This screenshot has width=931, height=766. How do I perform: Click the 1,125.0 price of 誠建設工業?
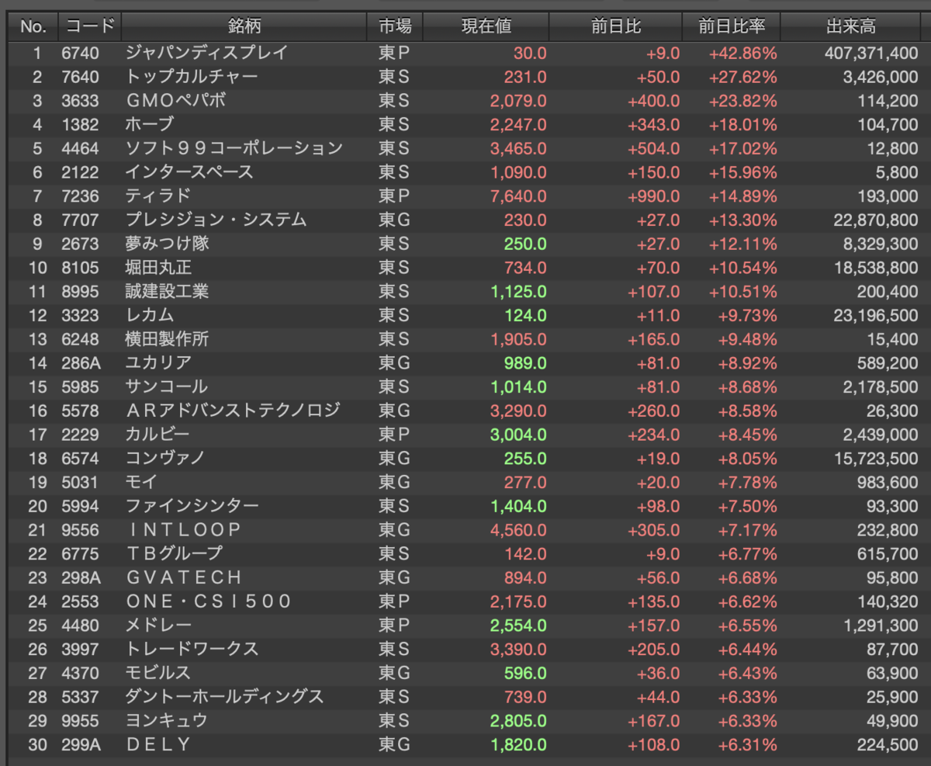tap(518, 291)
